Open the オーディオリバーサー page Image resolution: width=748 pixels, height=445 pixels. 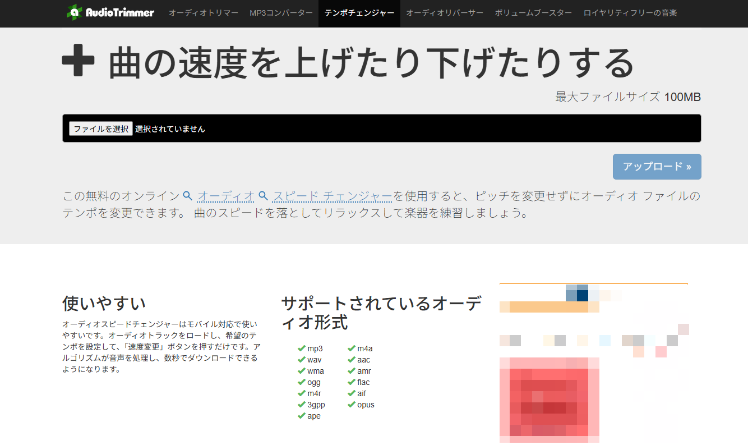coord(445,12)
